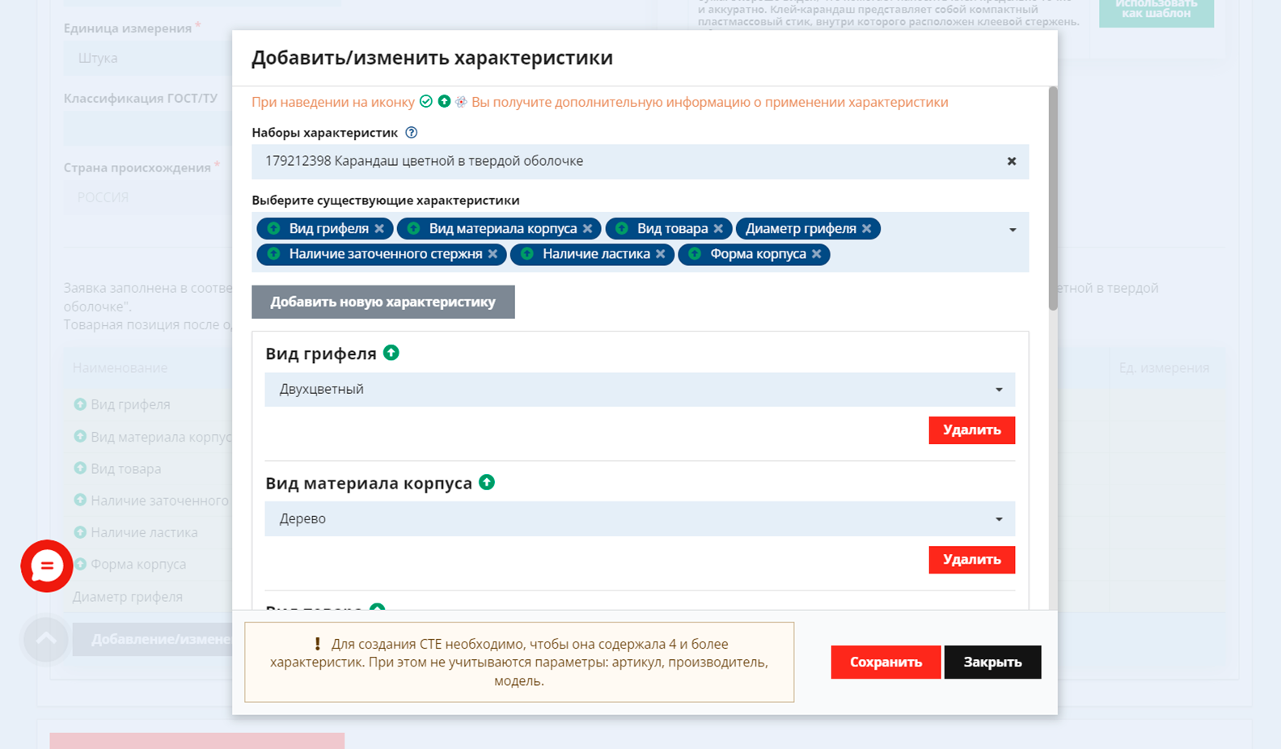
Task: Remove the 'Наличие заточенного стержня' tag
Action: 493,254
